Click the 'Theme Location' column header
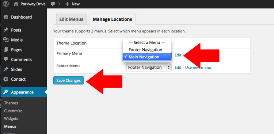 click(x=72, y=43)
